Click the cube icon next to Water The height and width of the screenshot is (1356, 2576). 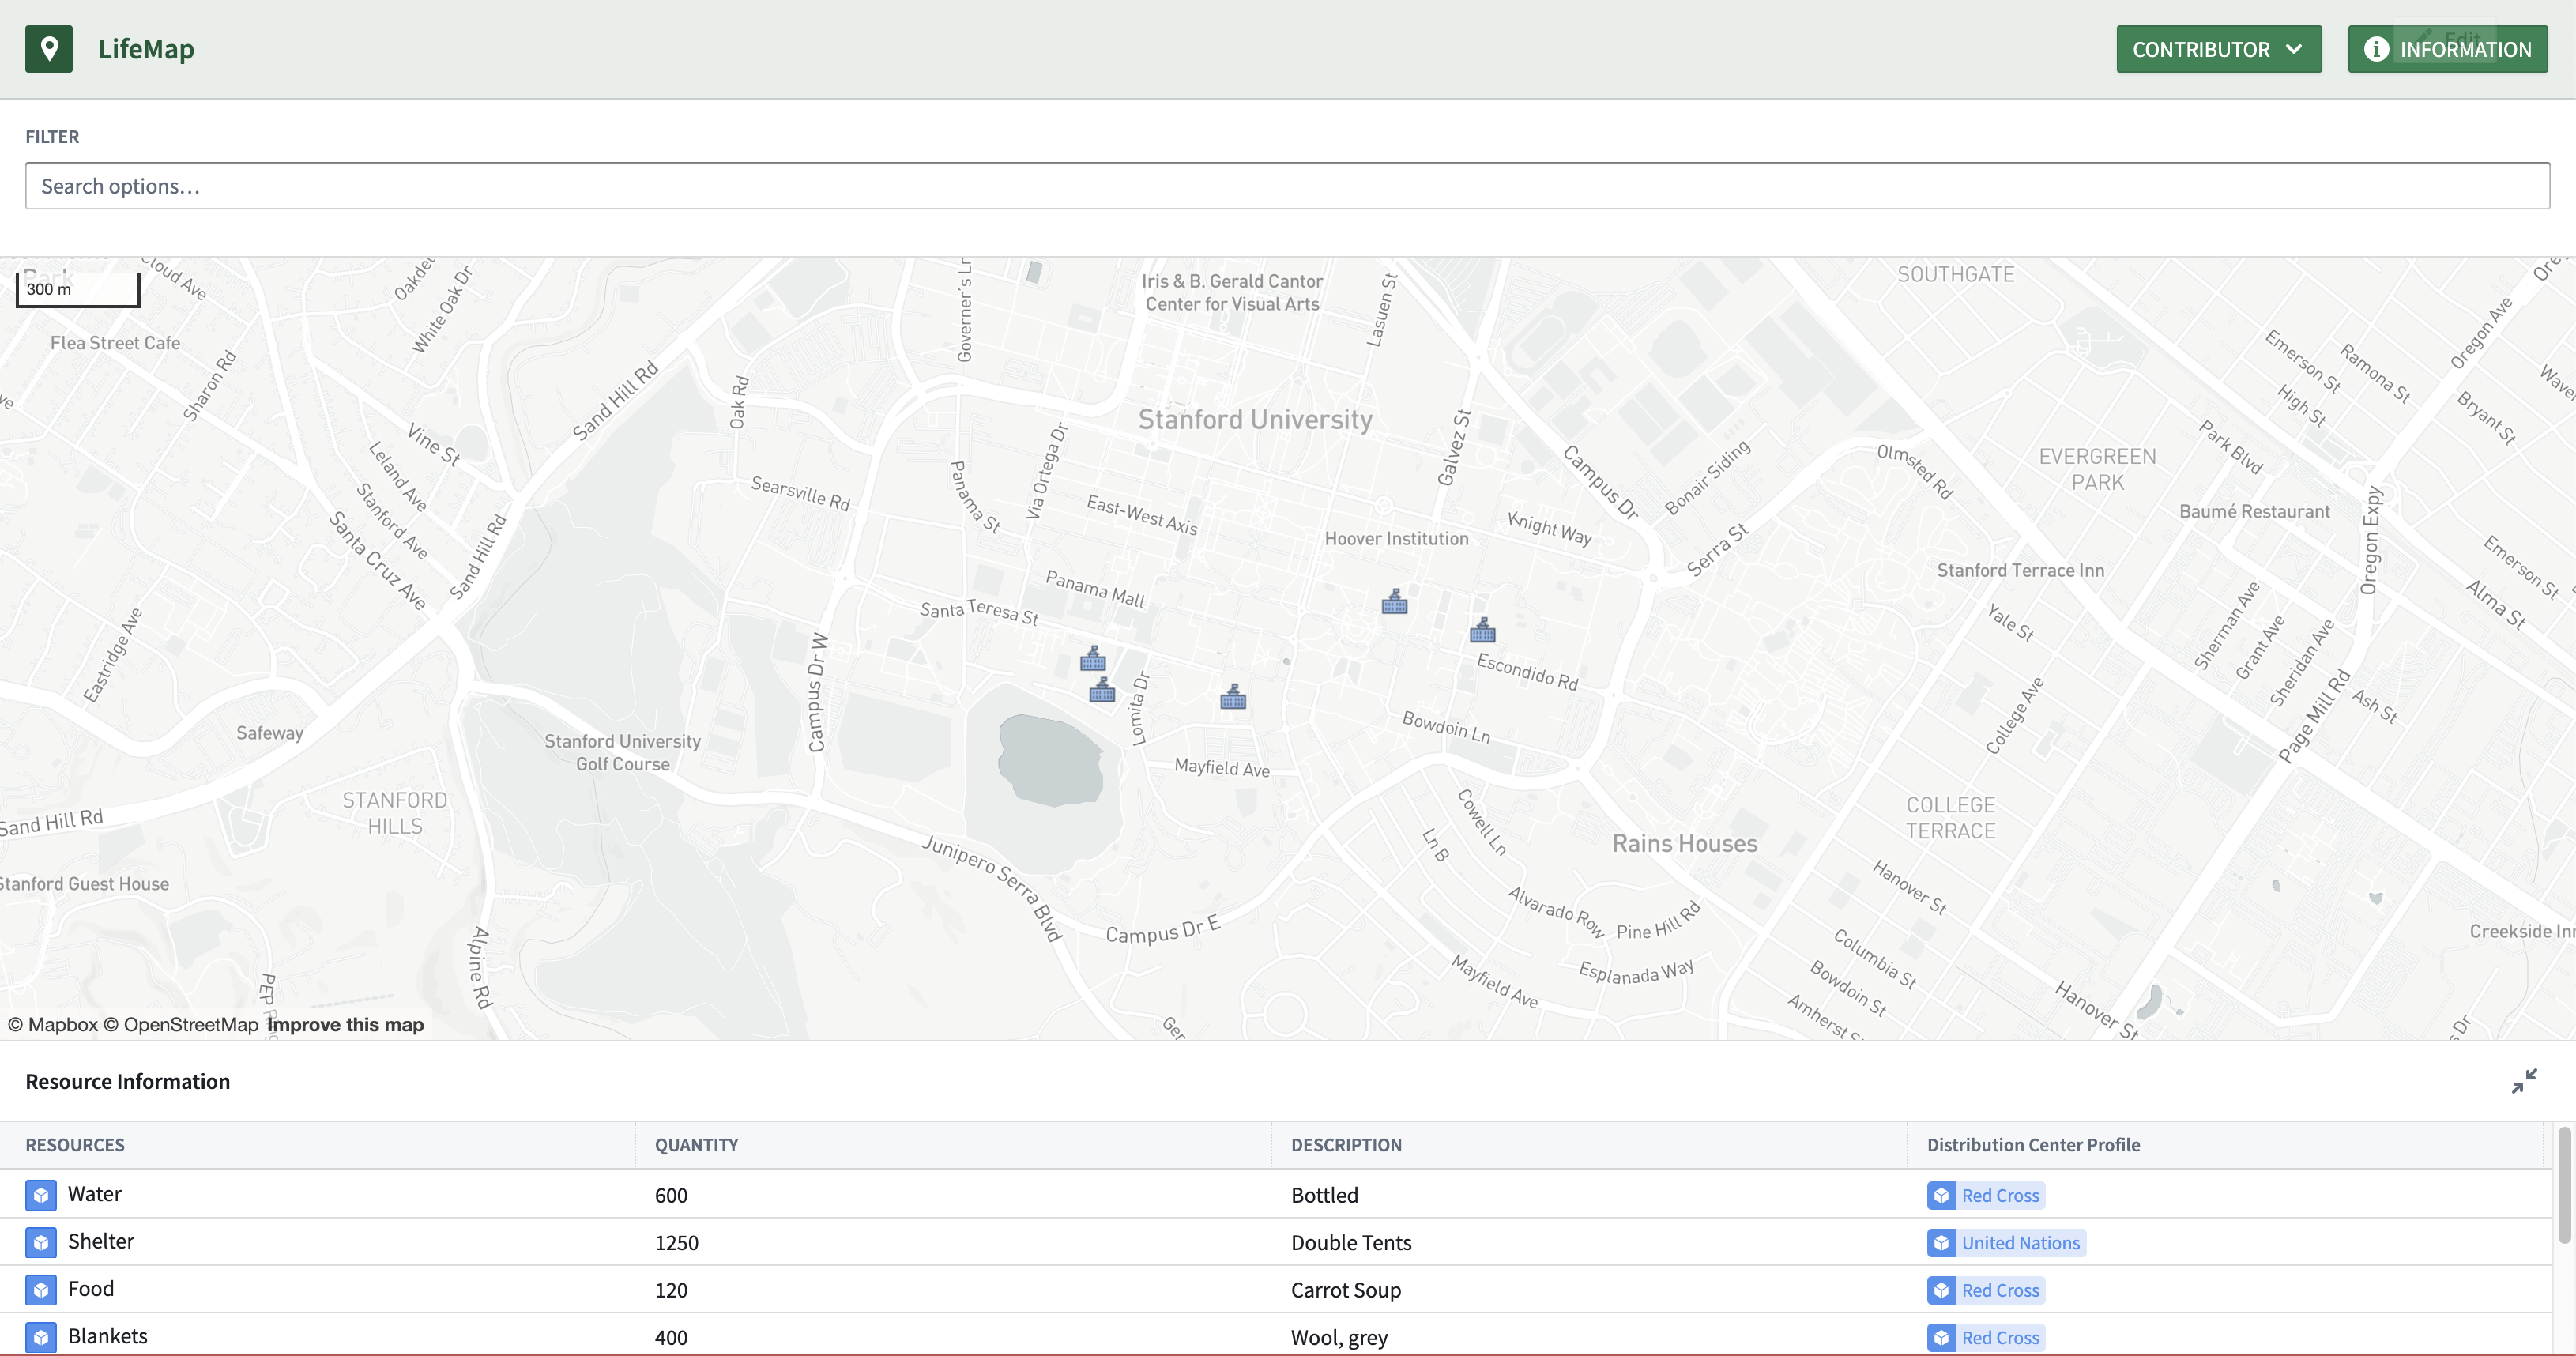coord(41,1194)
